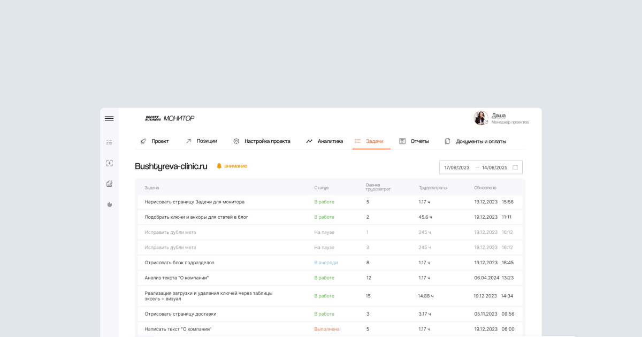Click the Rocket Business Монитор logo
The height and width of the screenshot is (337, 642).
(170, 118)
